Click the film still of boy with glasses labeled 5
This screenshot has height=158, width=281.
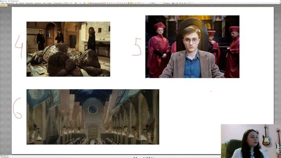coord(192,47)
